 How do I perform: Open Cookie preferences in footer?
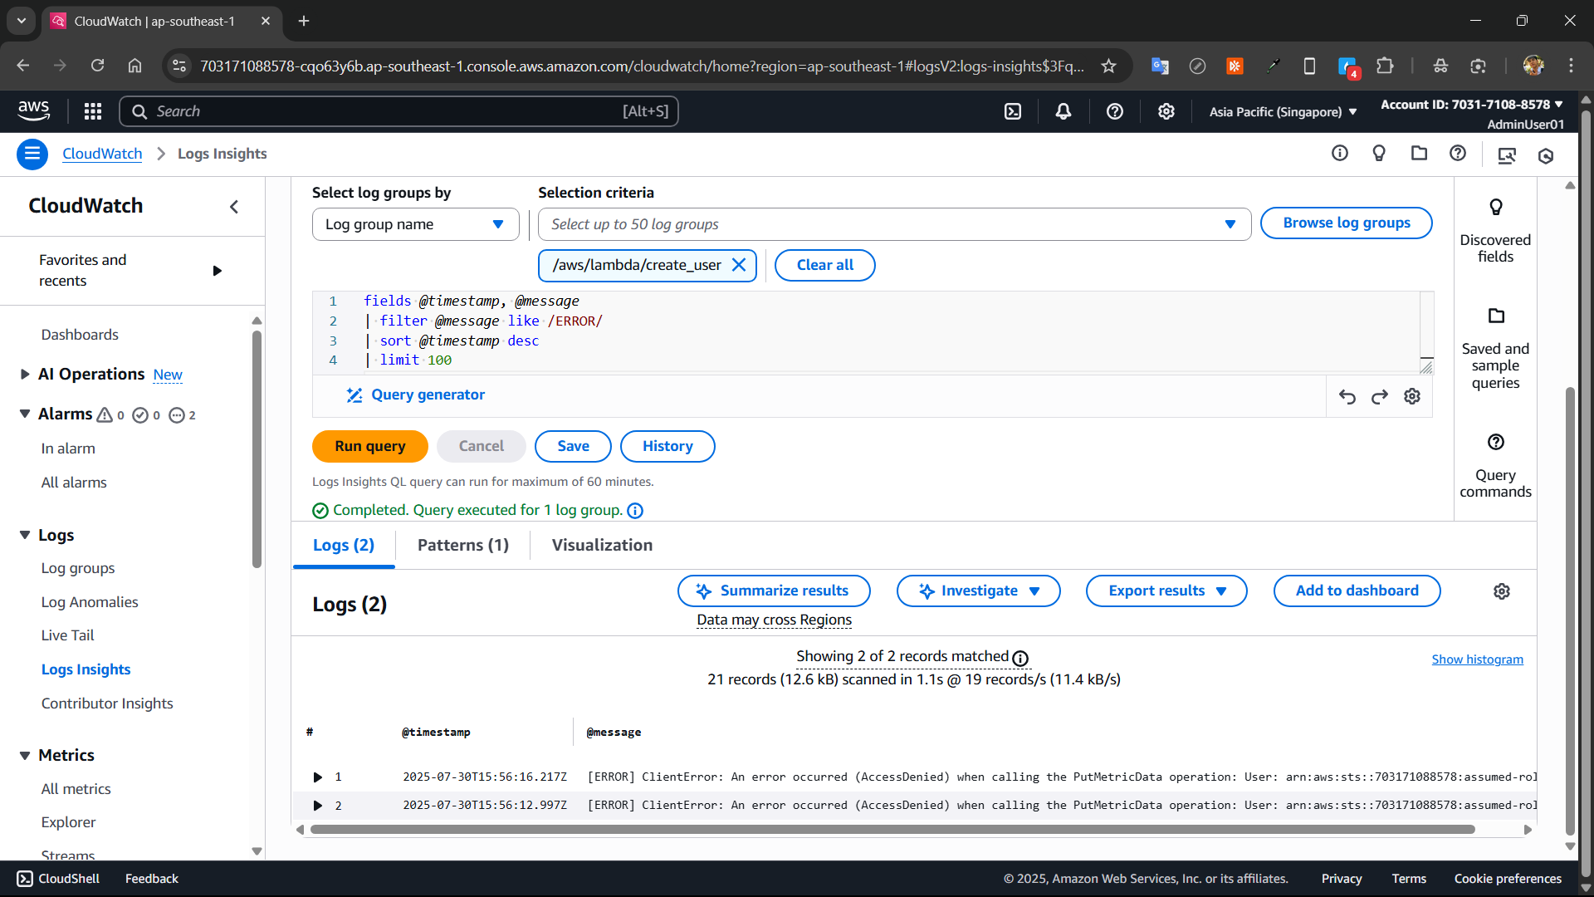[x=1508, y=879]
